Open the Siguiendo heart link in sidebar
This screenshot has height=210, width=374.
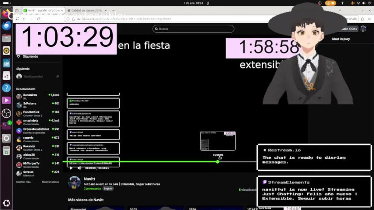click(x=27, y=56)
